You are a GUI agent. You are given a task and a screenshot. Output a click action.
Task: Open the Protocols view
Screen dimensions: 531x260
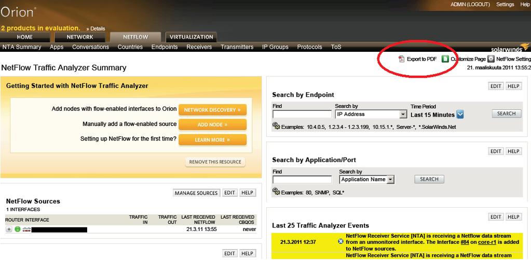pyautogui.click(x=309, y=47)
